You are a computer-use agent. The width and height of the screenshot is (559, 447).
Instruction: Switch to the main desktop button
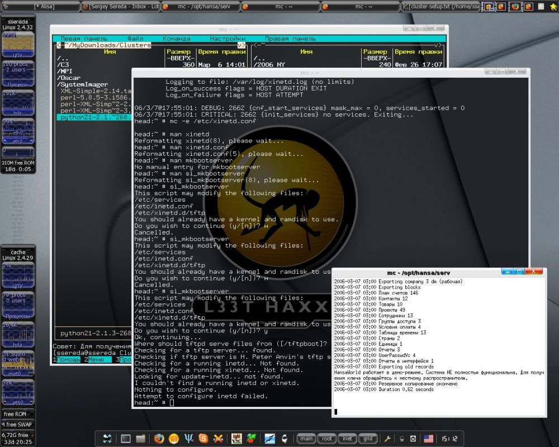point(306,439)
